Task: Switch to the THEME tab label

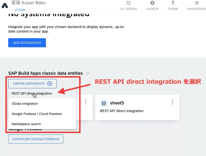Action: pos(173,9)
